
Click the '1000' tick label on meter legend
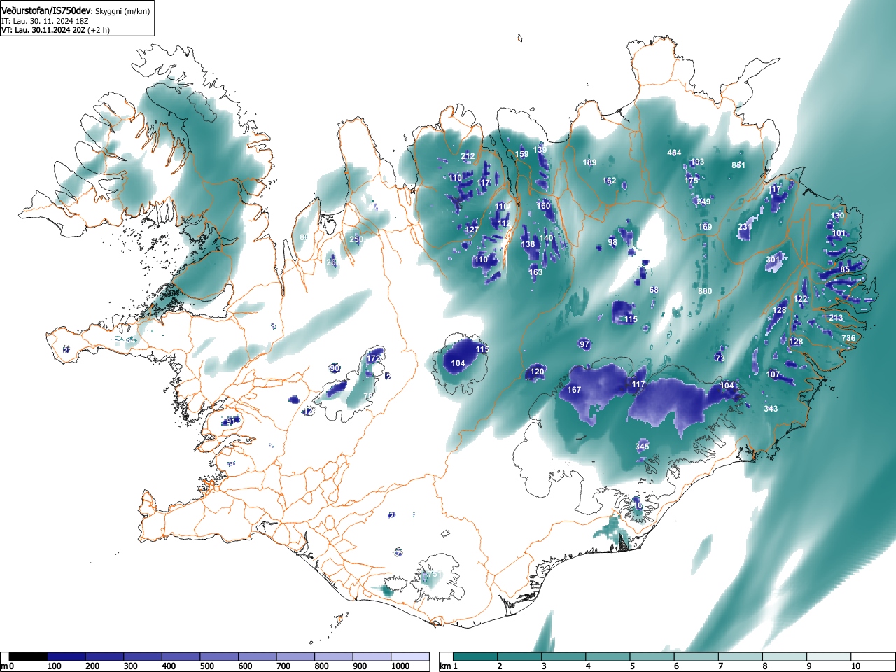tap(400, 666)
